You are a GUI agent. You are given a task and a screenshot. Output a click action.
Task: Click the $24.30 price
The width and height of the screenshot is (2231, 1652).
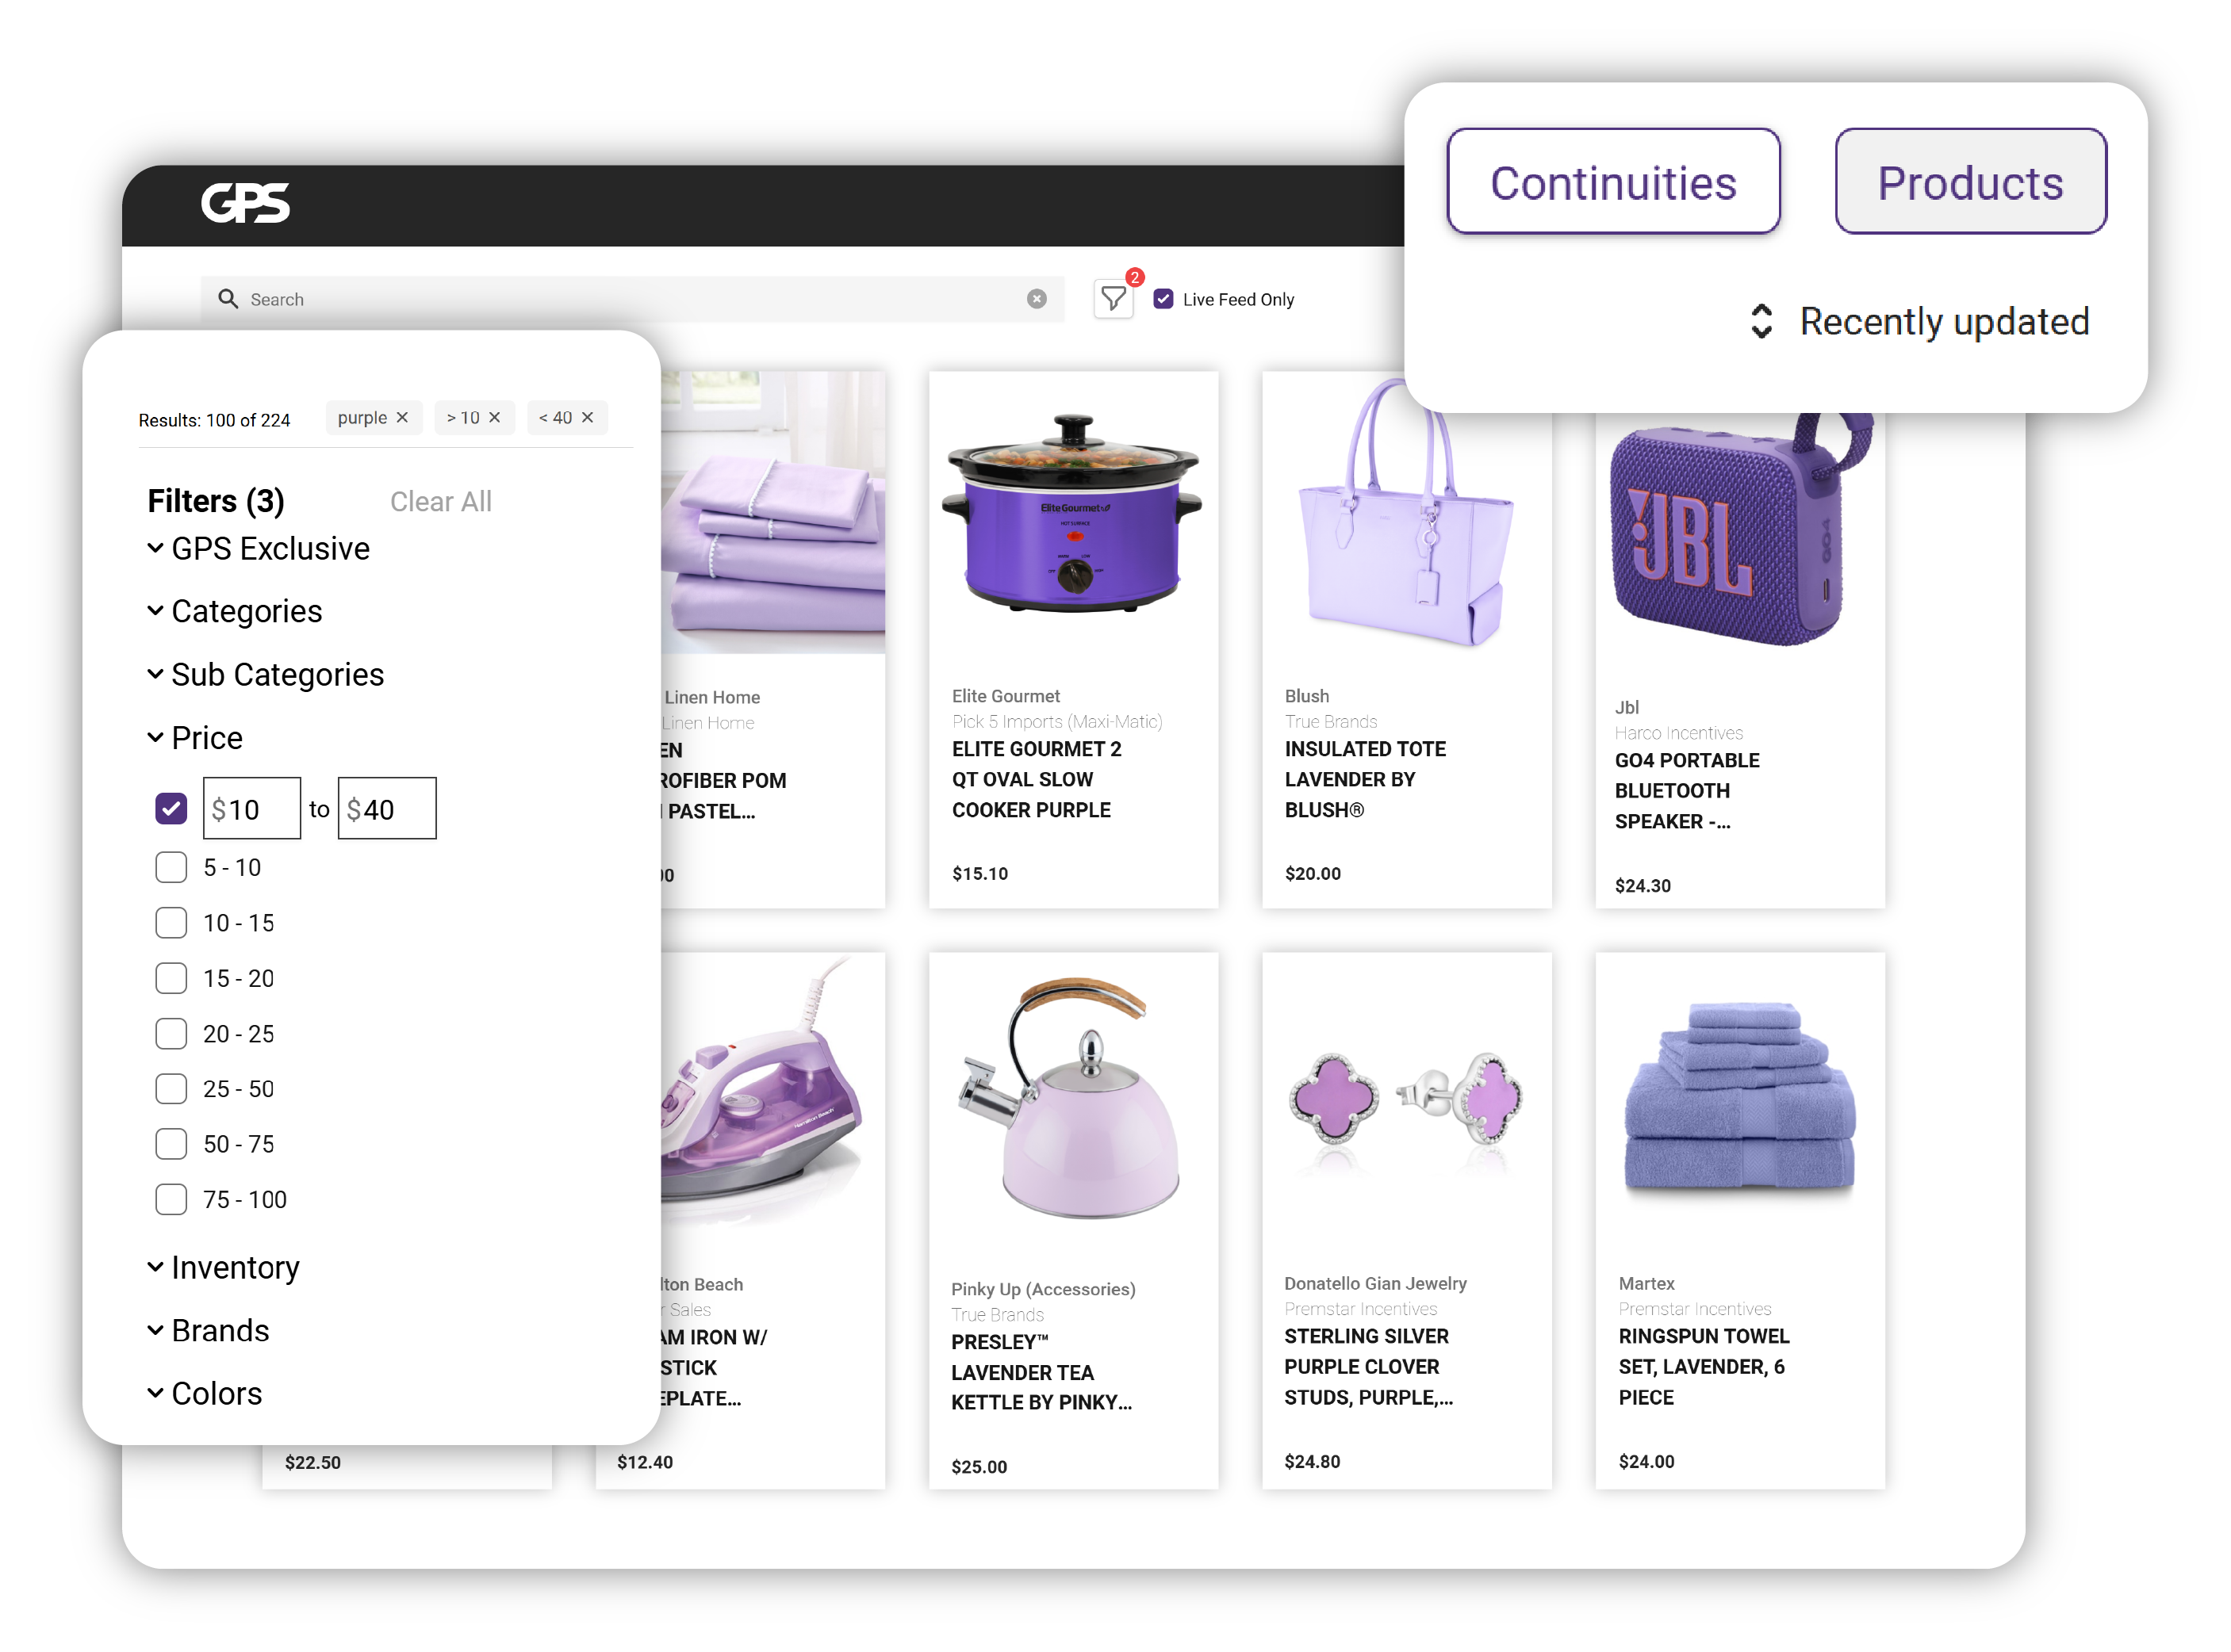[x=1643, y=886]
